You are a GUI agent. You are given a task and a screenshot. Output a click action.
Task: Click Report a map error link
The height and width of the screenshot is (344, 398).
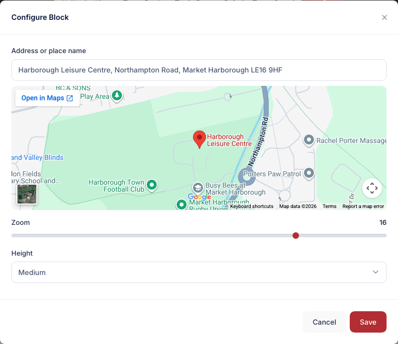pyautogui.click(x=363, y=206)
